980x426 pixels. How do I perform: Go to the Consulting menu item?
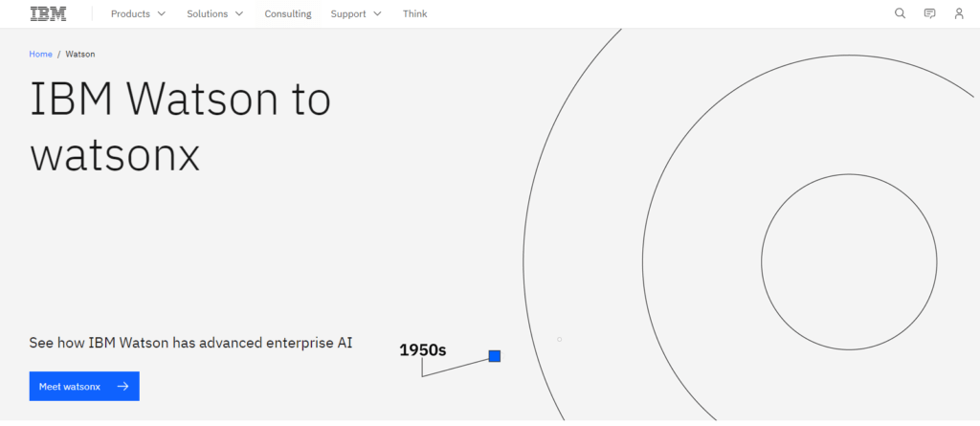(288, 14)
